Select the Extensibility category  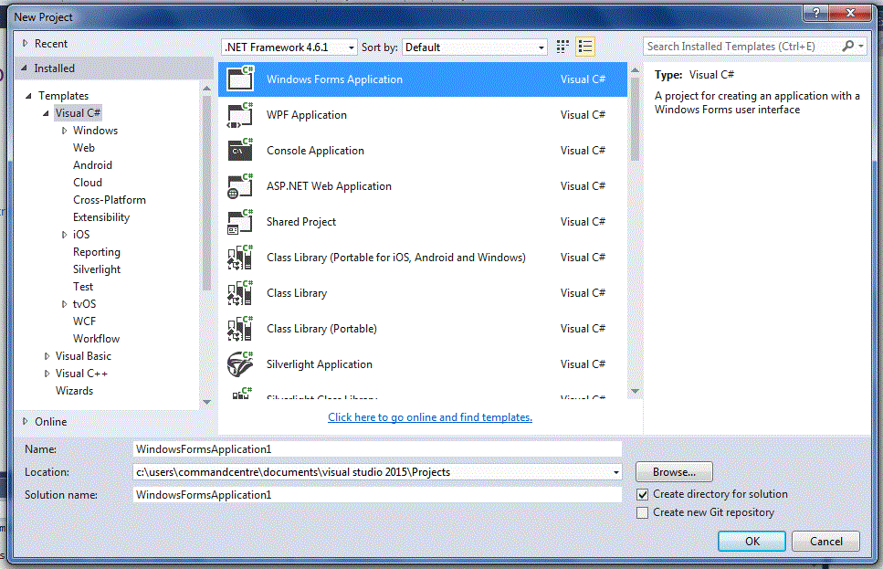pyautogui.click(x=101, y=217)
